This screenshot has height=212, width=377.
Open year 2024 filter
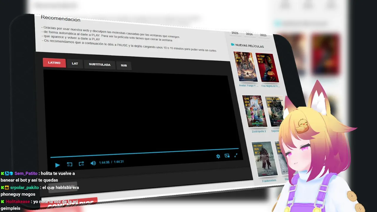[249, 34]
